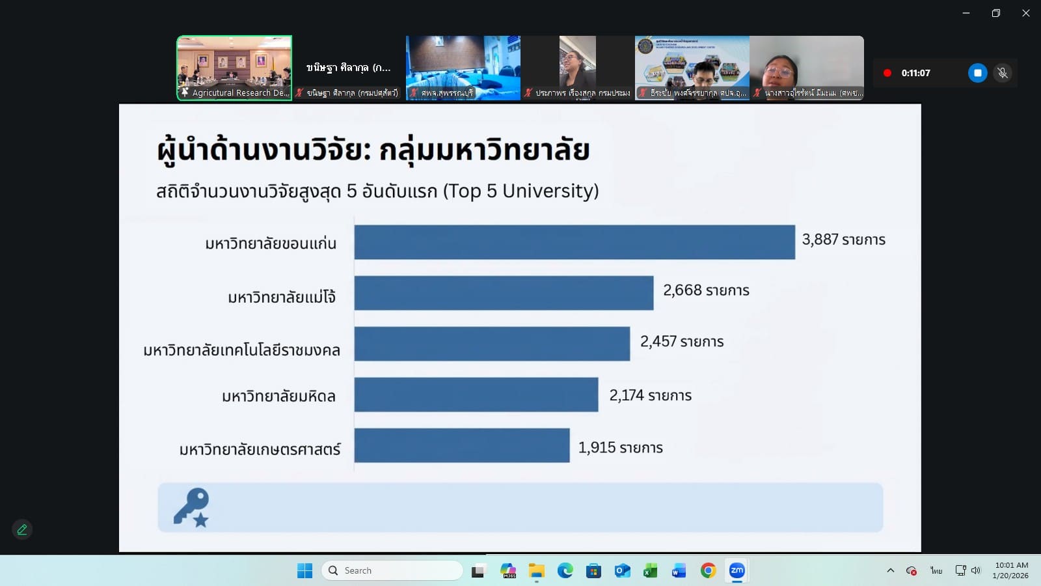1041x586 pixels.
Task: Open the volume speaker control in tray
Action: [x=975, y=570]
